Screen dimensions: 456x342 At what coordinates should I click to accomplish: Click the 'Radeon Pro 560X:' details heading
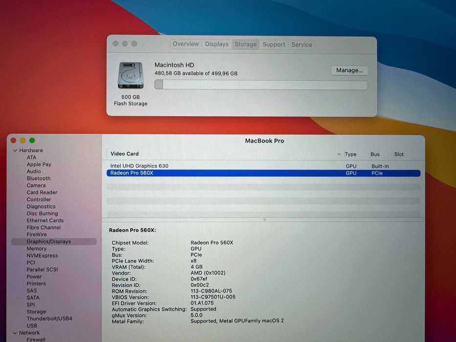[132, 230]
